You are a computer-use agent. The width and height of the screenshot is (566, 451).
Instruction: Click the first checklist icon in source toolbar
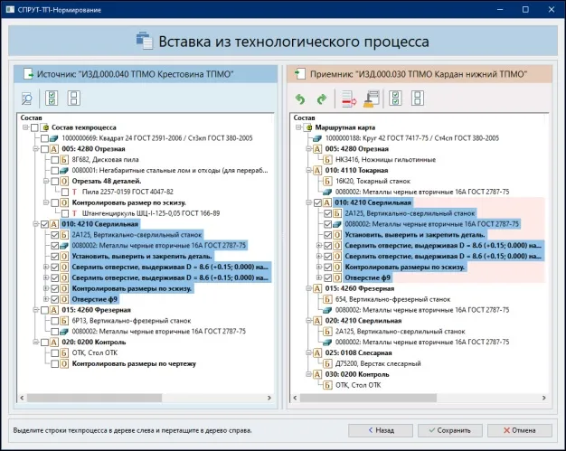click(x=52, y=98)
